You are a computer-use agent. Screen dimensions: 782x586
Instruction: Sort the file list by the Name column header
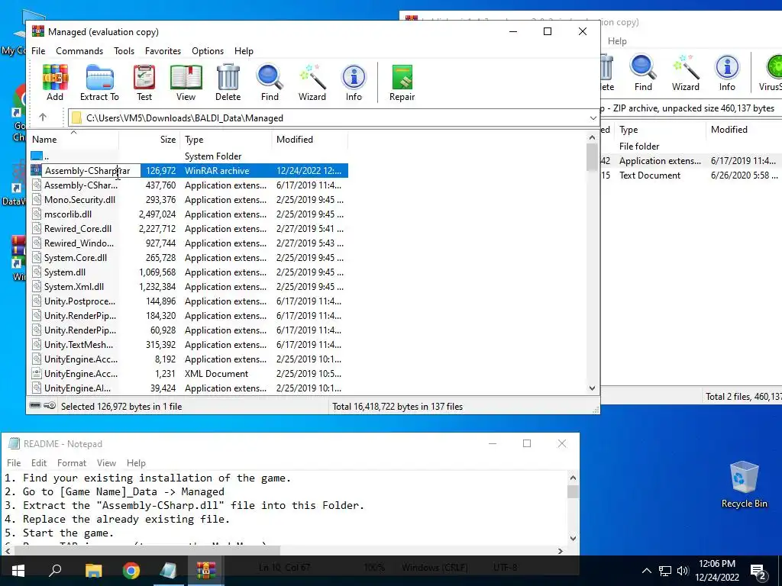(74, 140)
